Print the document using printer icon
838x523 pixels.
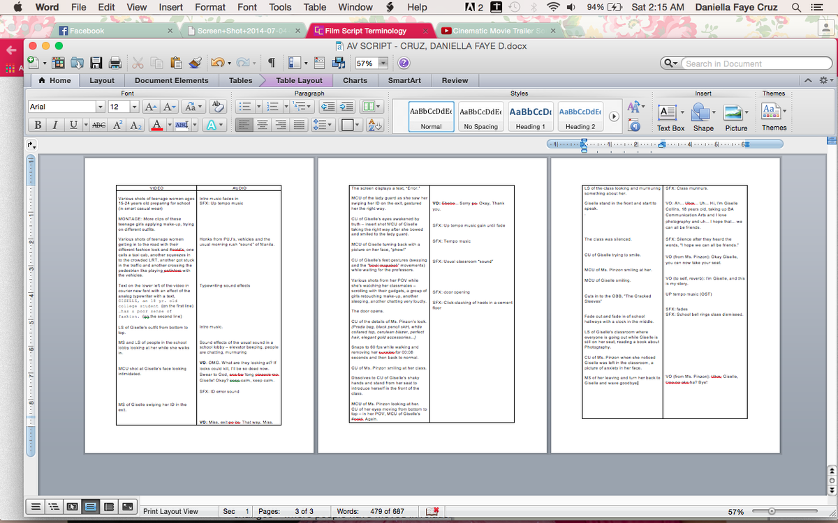click(x=115, y=63)
